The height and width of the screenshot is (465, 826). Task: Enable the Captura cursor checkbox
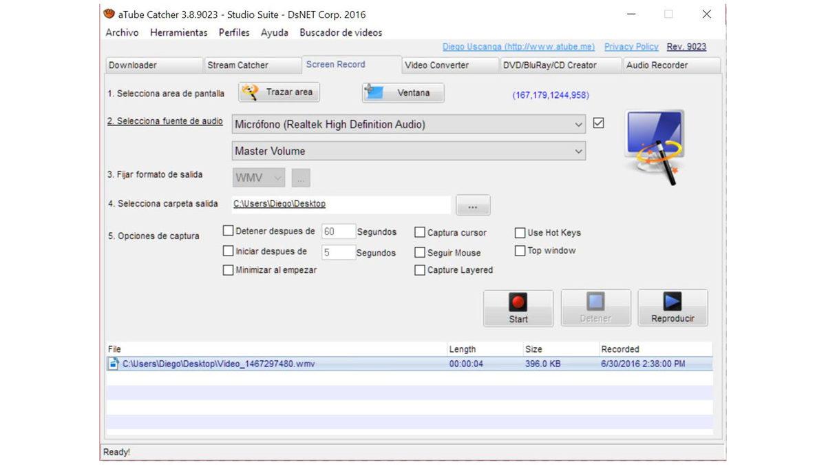(420, 232)
